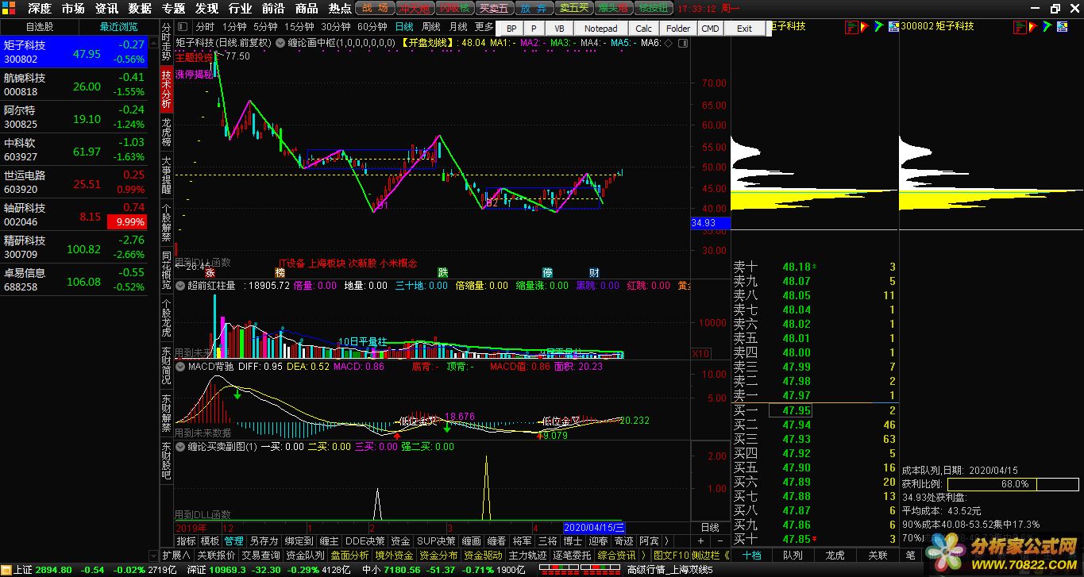Switch chart period to 30分钟
The width and height of the screenshot is (1084, 577).
pos(337,26)
